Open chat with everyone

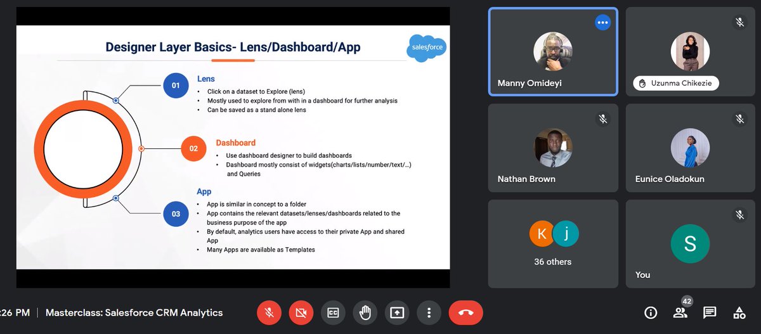pyautogui.click(x=710, y=312)
